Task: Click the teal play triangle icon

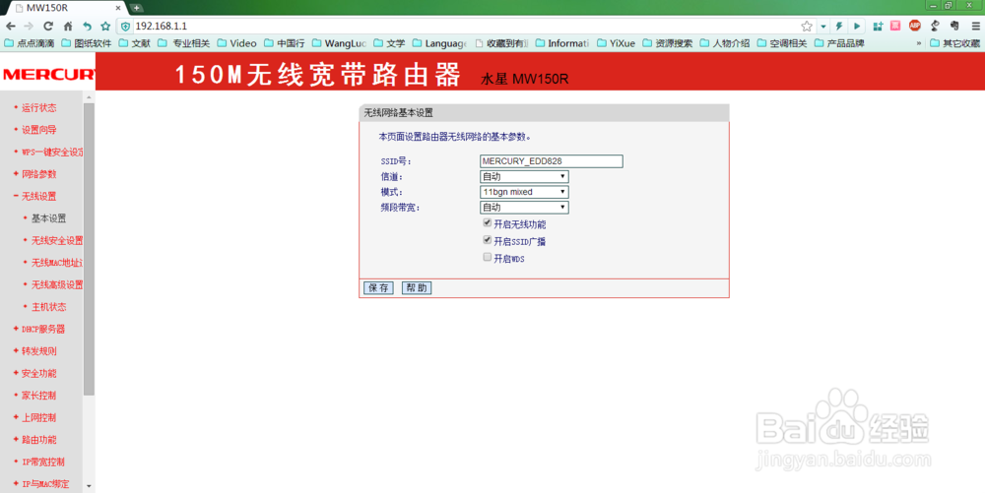Action: [x=857, y=27]
